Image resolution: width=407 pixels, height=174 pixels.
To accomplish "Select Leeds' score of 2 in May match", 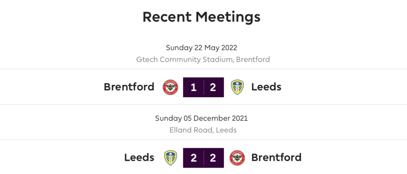I will (x=213, y=87).
